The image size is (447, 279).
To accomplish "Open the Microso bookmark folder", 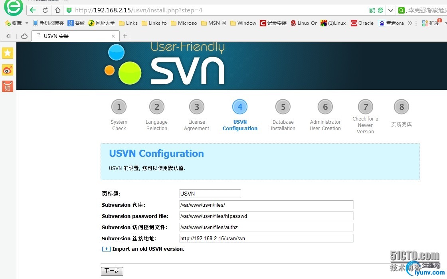I will (184, 23).
